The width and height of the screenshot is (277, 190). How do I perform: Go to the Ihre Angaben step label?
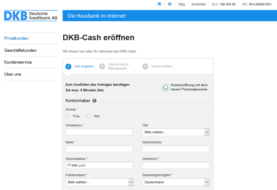pyautogui.click(x=84, y=66)
